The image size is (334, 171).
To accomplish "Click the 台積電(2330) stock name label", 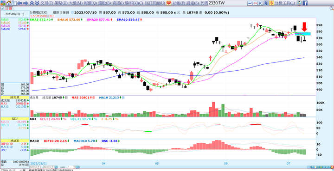I will 39,12.
